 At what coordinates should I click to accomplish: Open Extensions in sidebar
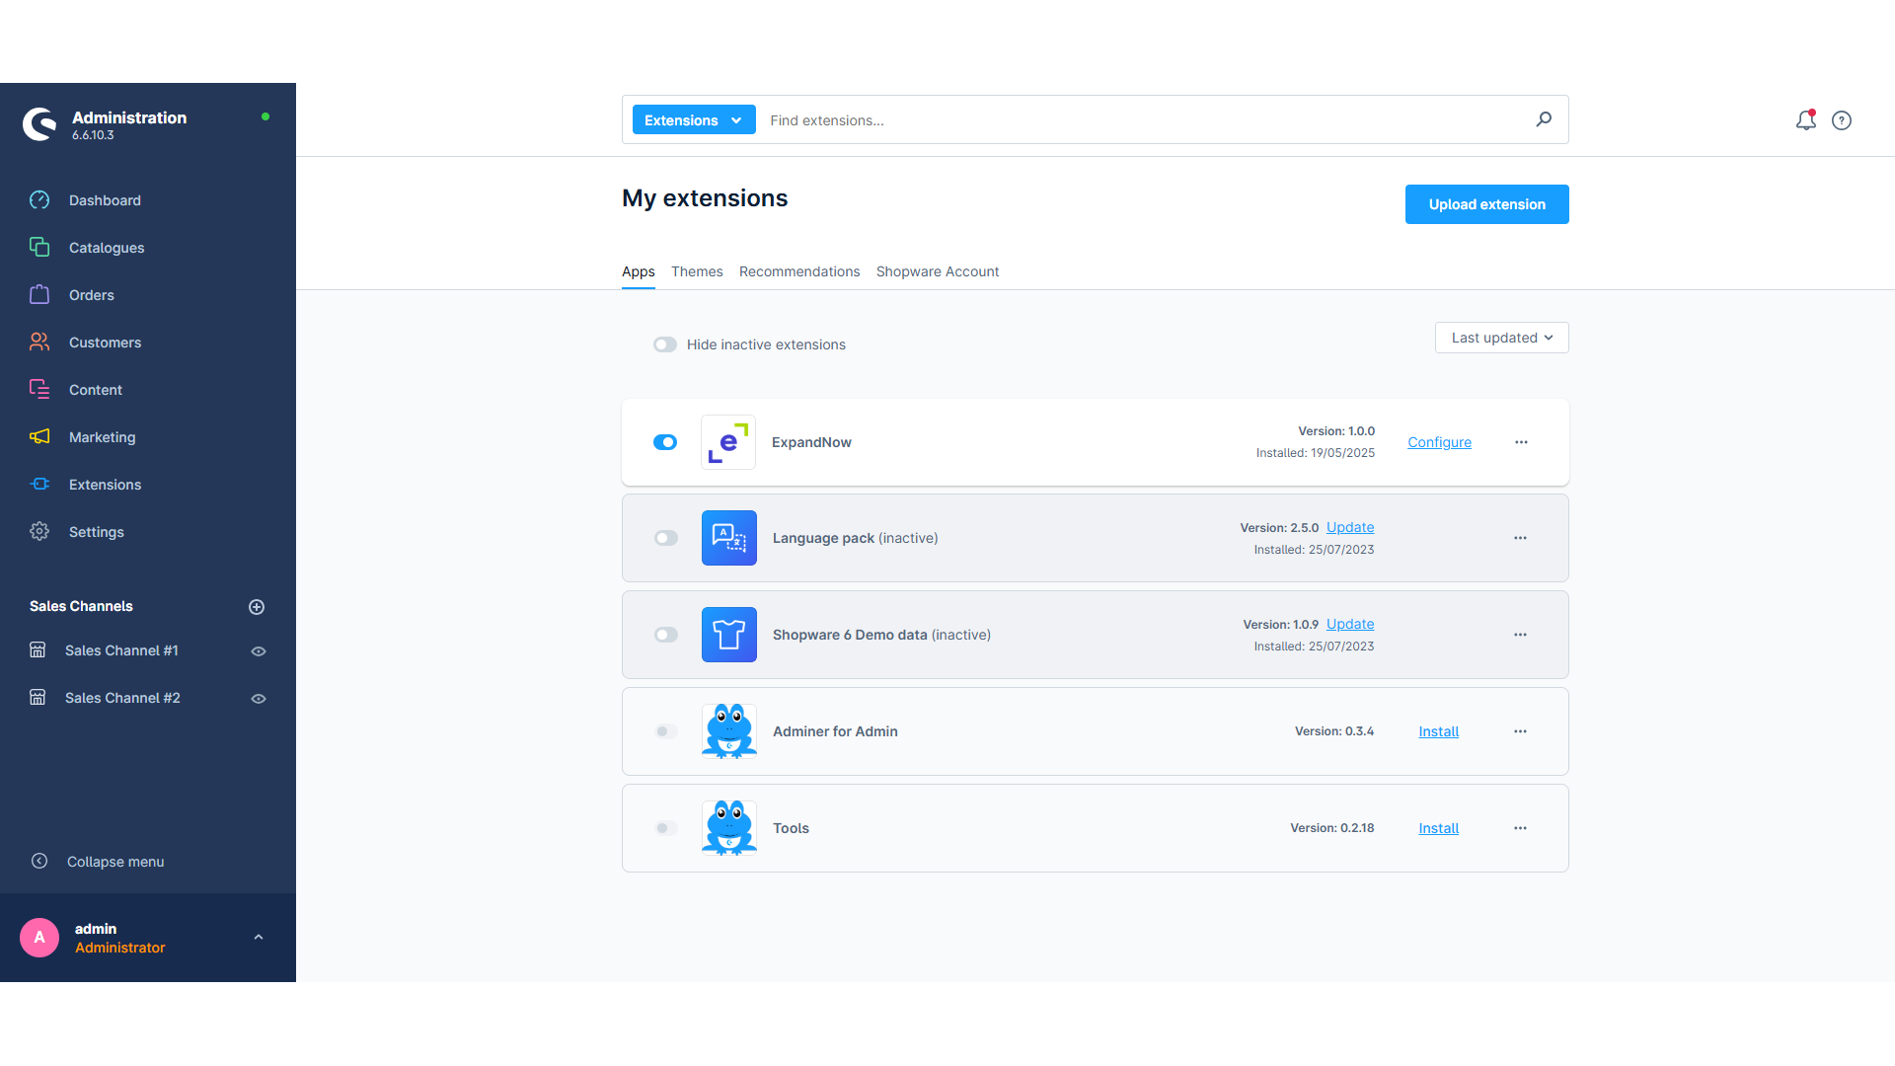[x=105, y=485]
